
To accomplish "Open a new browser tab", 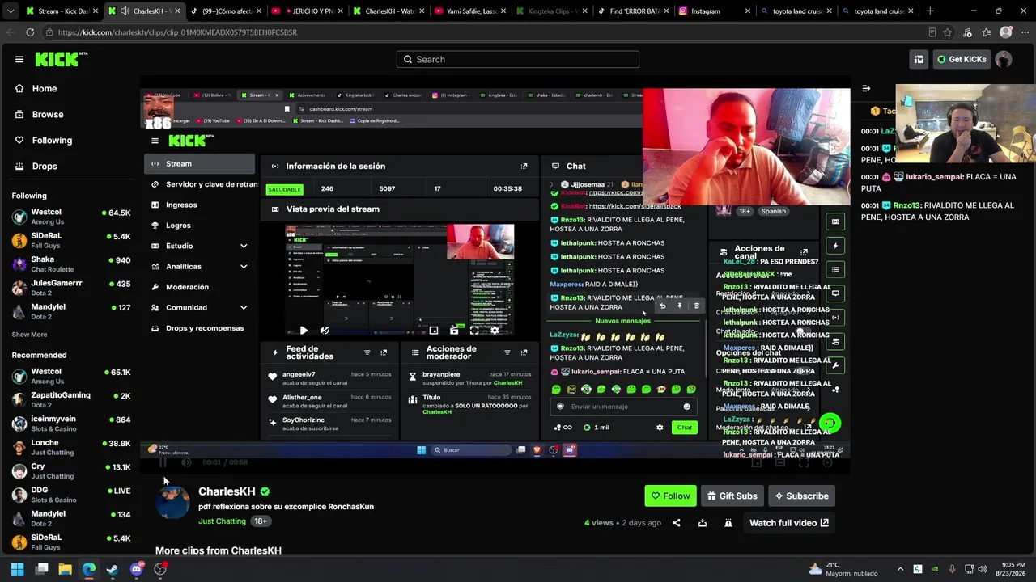I will coord(929,11).
